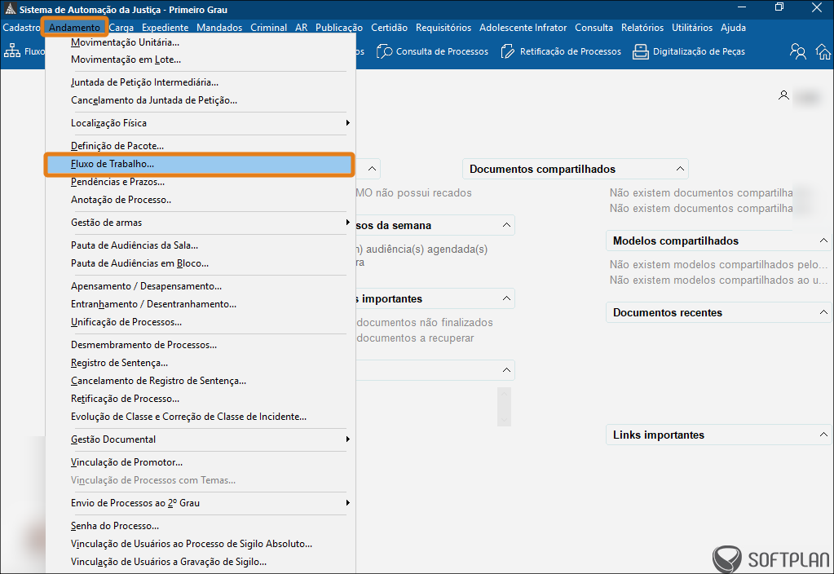
Task: Select Senha do Processo
Action: tap(200, 526)
